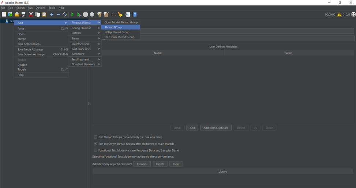Click the Help question mark icon
Viewport: 356px width, 188px height.
(135, 15)
